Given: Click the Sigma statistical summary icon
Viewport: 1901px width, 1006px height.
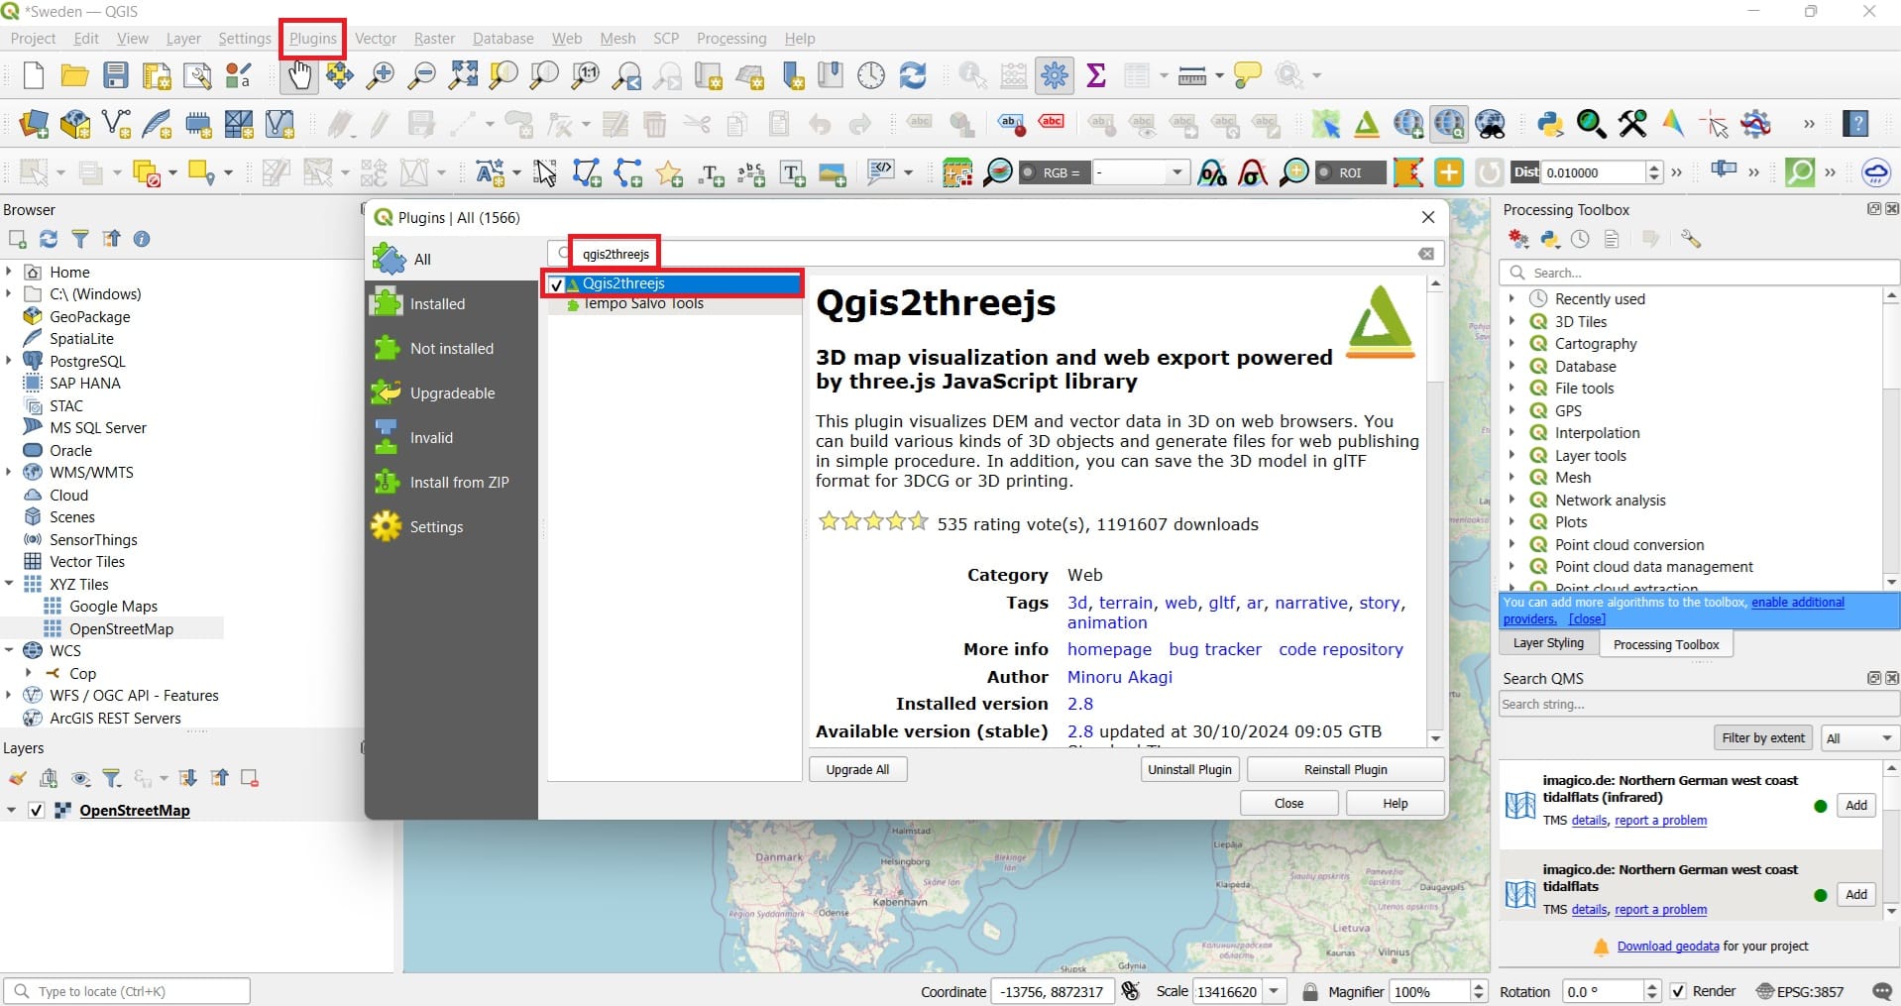Looking at the screenshot, I should tap(1096, 75).
